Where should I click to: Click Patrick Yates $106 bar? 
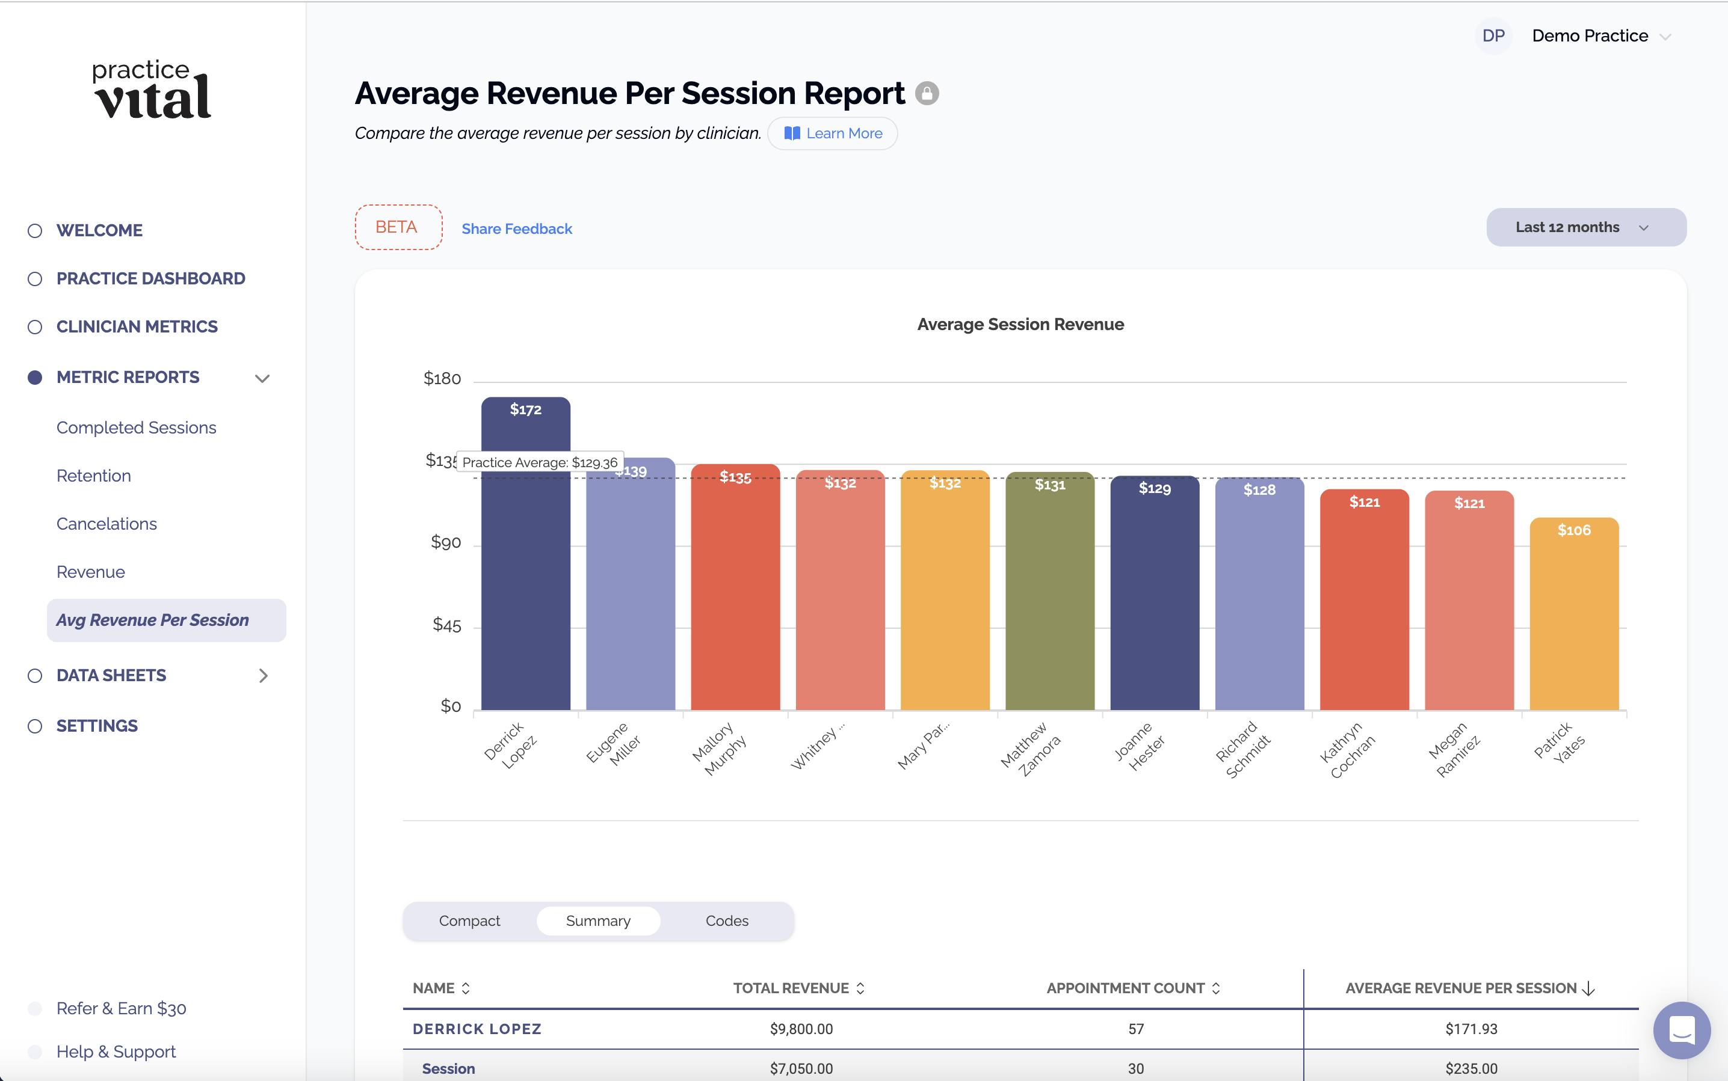coord(1573,614)
